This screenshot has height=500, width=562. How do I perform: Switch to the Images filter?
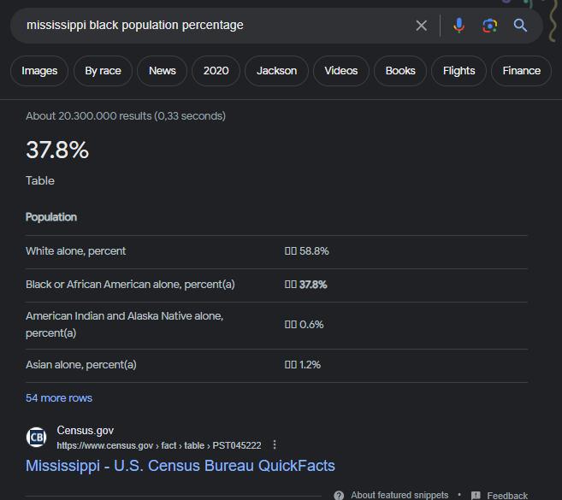click(39, 71)
